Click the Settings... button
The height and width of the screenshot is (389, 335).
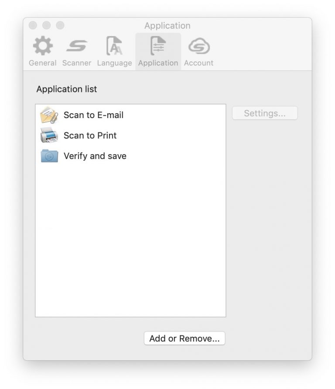click(x=265, y=113)
